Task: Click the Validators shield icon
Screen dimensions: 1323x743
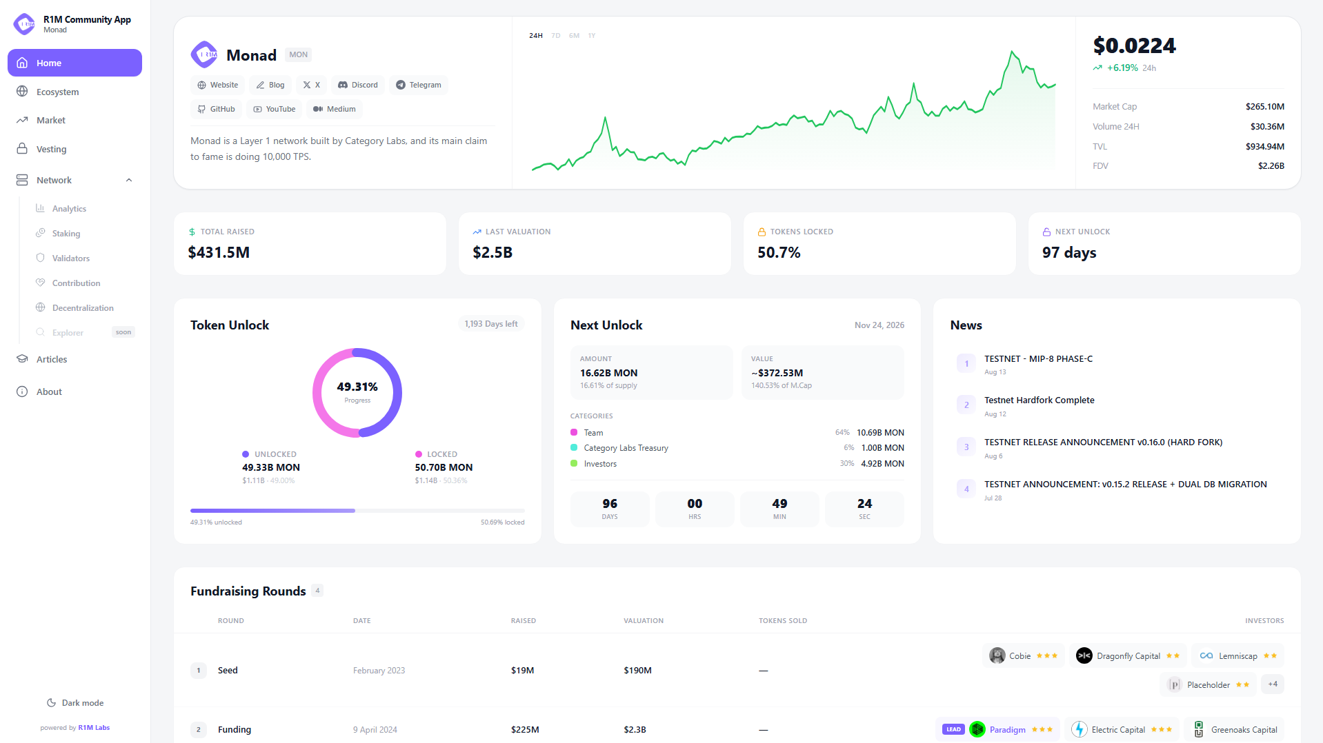Action: coord(41,258)
